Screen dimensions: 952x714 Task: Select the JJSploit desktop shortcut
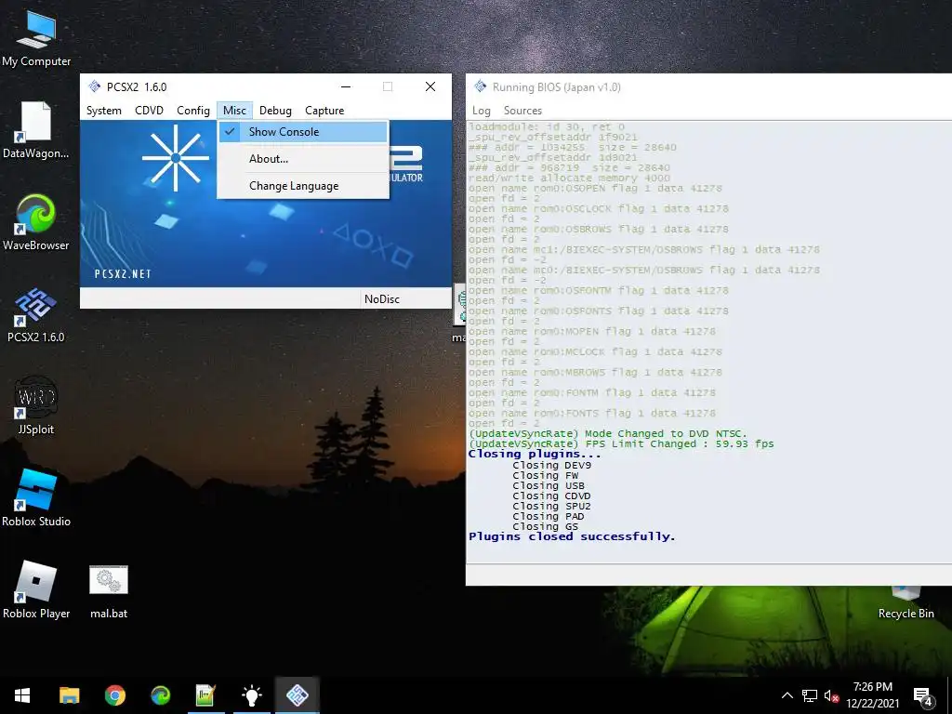(36, 407)
